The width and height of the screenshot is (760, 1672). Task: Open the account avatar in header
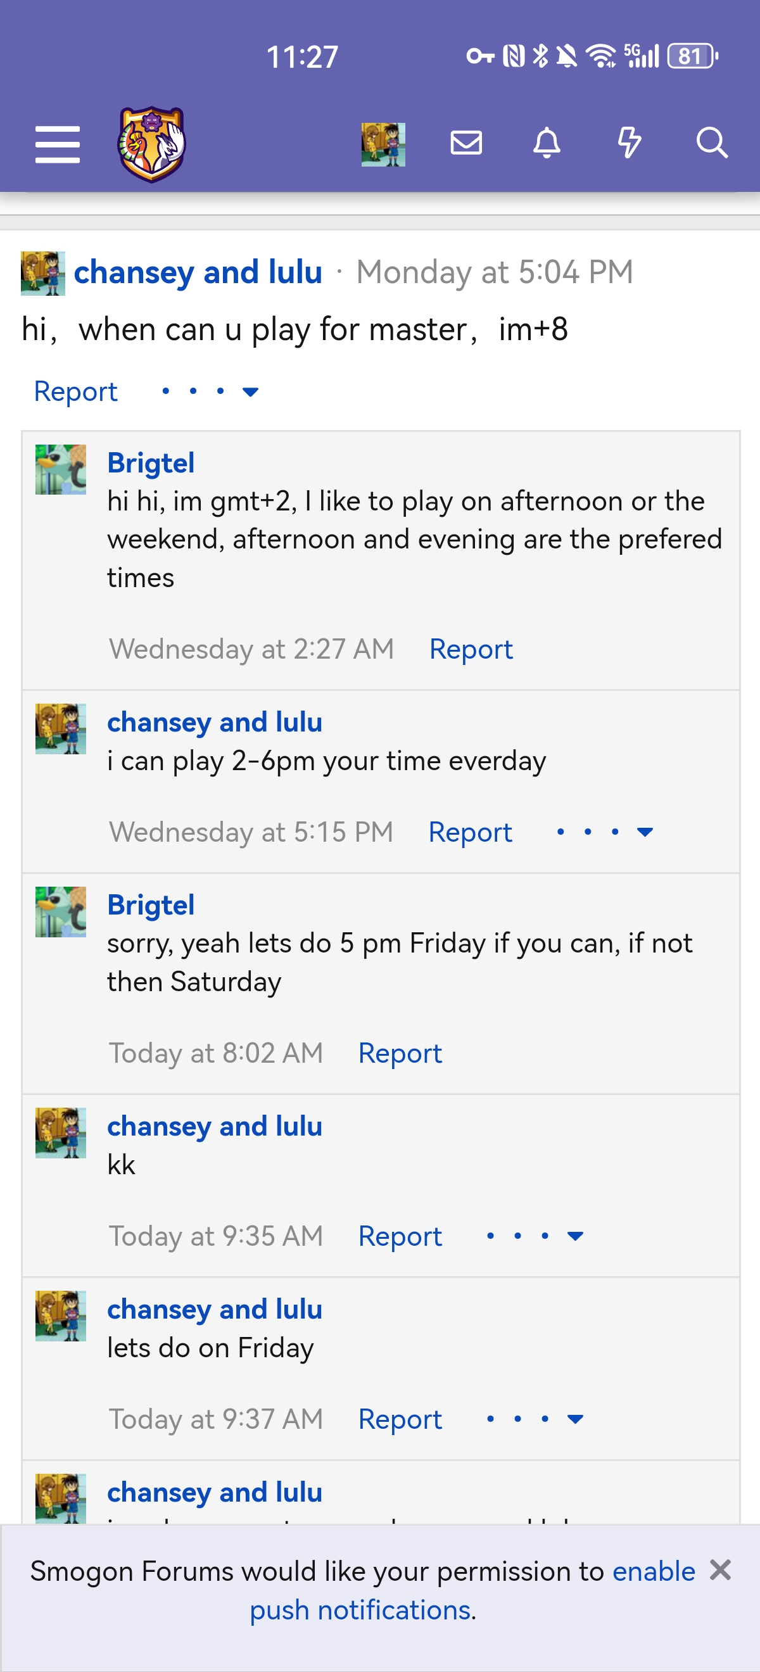pos(383,144)
